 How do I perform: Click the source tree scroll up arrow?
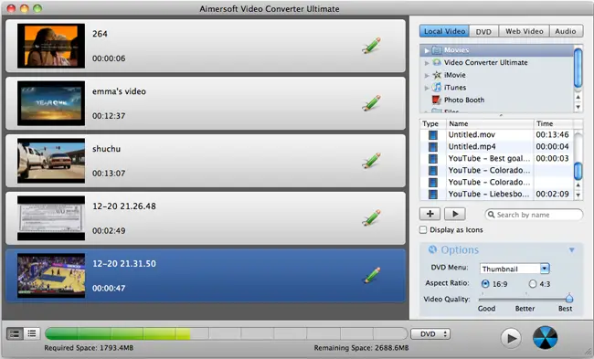point(578,97)
